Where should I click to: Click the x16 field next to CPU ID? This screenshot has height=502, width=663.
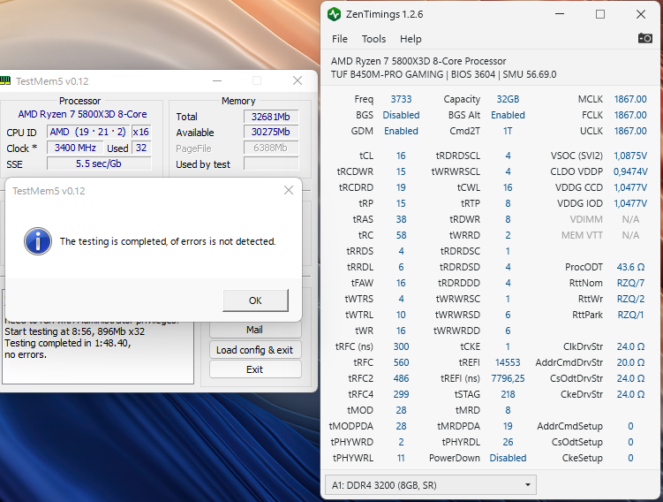click(x=140, y=132)
